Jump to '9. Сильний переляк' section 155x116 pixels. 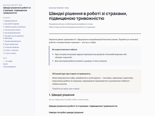11,47
